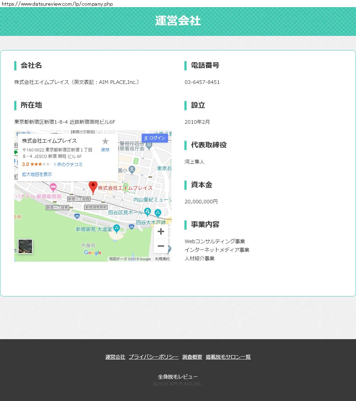Zoom out the map with minus button
Viewport: 356px width, 401px height.
(161, 246)
